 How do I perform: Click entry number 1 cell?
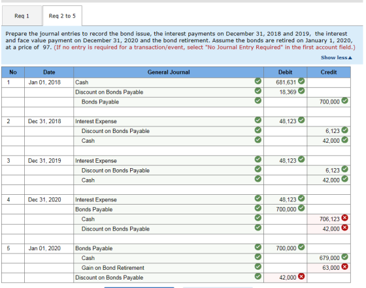point(13,82)
